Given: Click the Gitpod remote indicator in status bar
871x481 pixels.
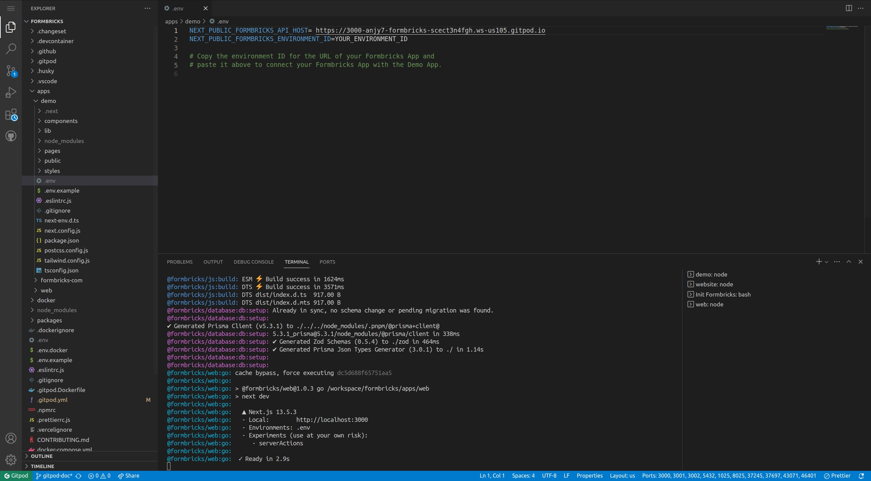Looking at the screenshot, I should (16, 476).
